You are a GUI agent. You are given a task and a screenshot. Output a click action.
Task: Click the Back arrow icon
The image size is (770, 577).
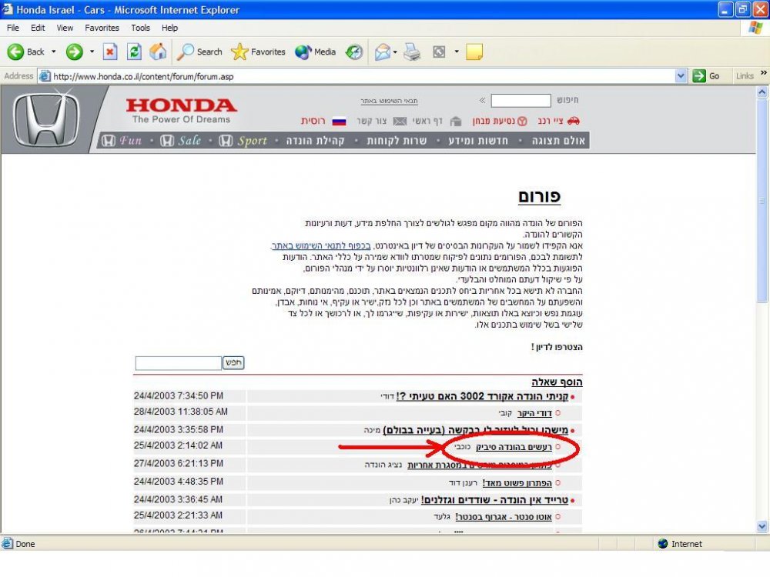pyautogui.click(x=15, y=52)
